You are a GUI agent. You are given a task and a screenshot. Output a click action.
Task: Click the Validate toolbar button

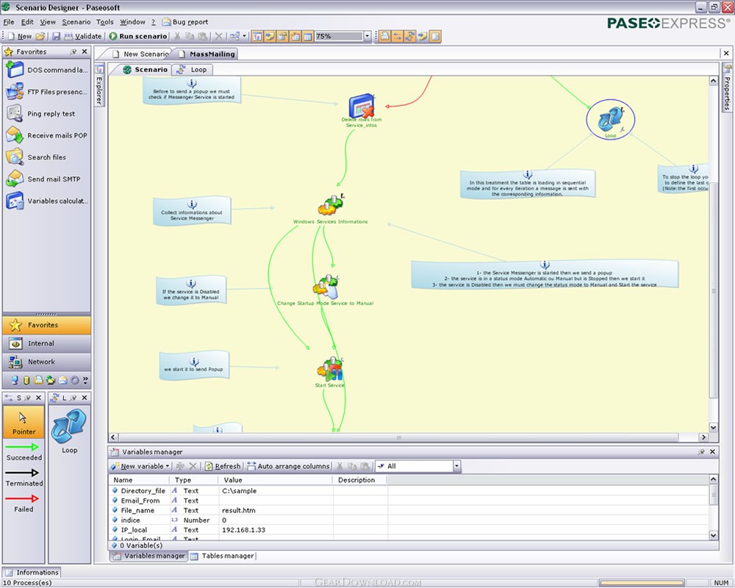[83, 36]
